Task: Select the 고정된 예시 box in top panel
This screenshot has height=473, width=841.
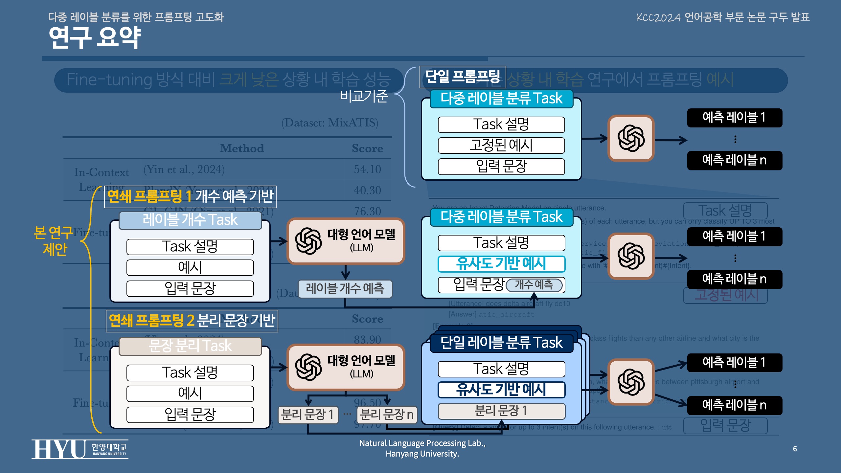Action: (x=501, y=145)
